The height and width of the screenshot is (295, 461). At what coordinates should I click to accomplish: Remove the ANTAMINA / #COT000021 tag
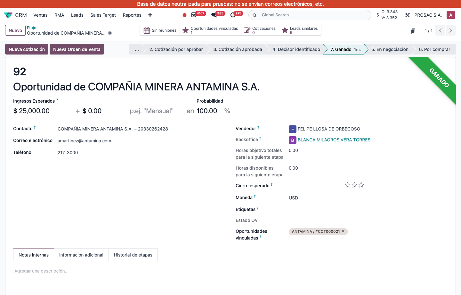coord(343,231)
